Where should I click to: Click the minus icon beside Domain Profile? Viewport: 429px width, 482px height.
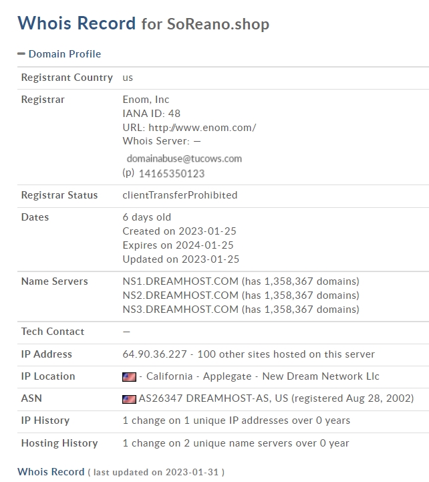(21, 53)
